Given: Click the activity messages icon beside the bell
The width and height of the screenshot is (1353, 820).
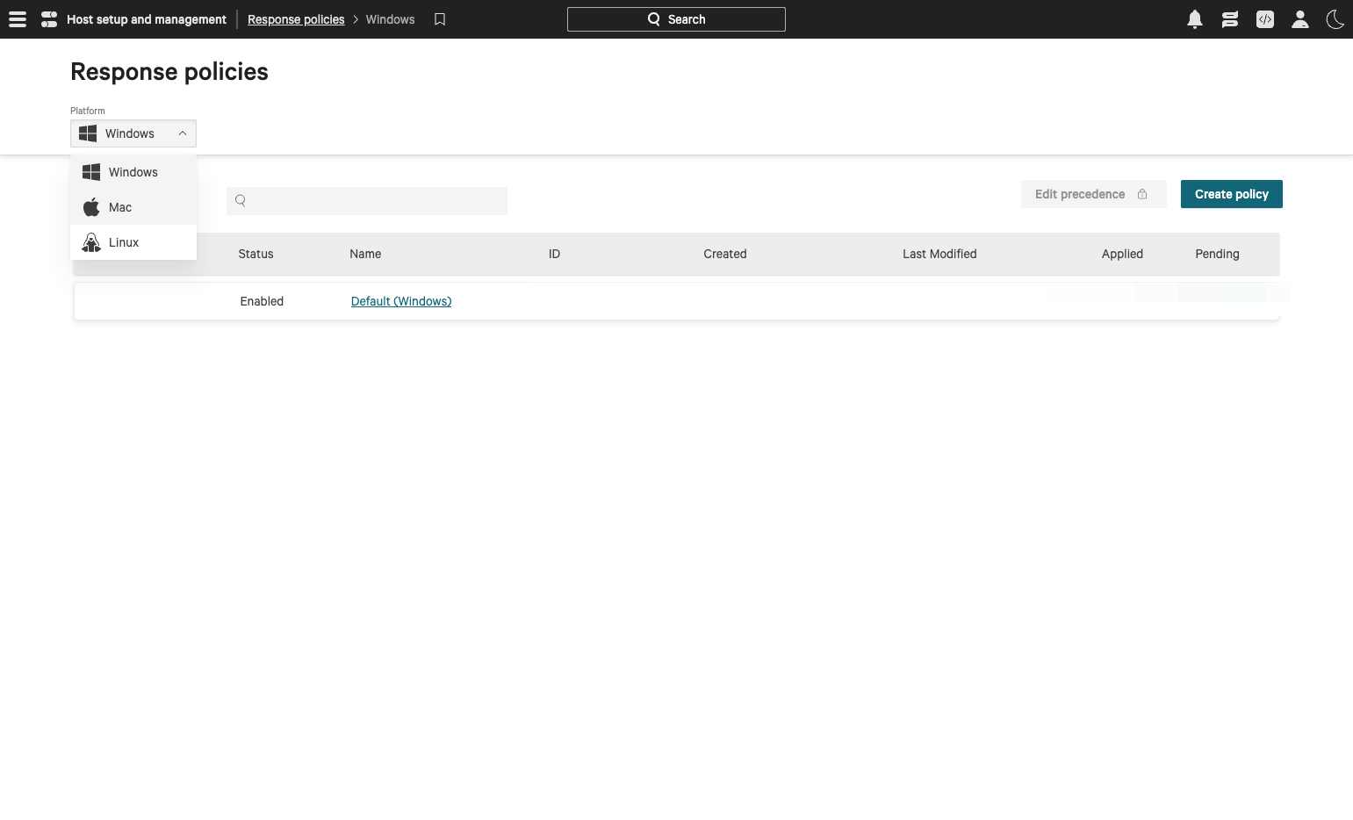Looking at the screenshot, I should click(1229, 19).
